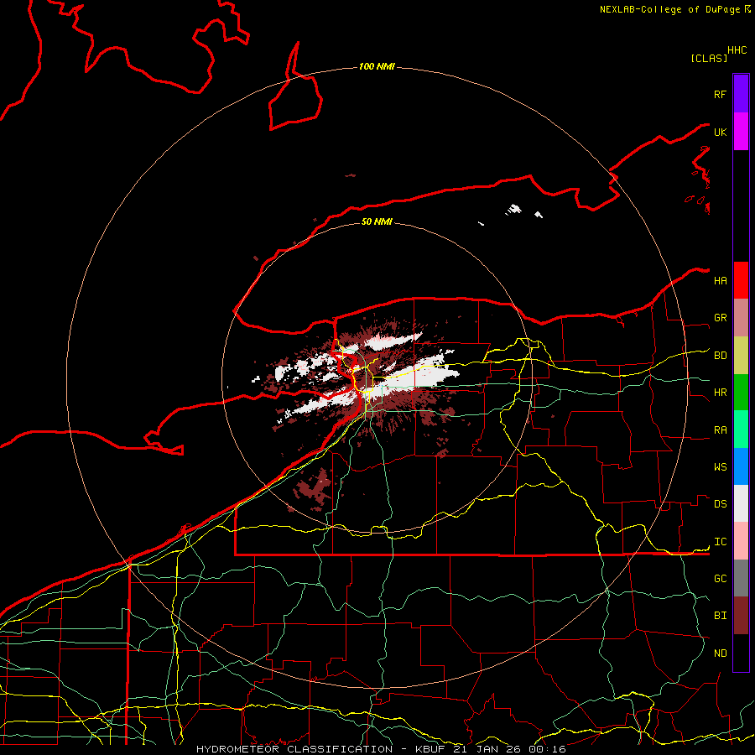The width and height of the screenshot is (755, 755).
Task: Click the ND legend label
Action: pyautogui.click(x=721, y=653)
